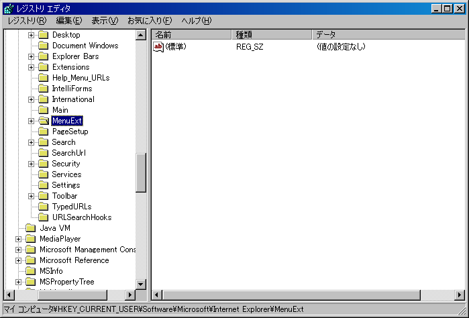The height and width of the screenshot is (318, 469).
Task: Expand the Toolbar key
Action: (31, 196)
